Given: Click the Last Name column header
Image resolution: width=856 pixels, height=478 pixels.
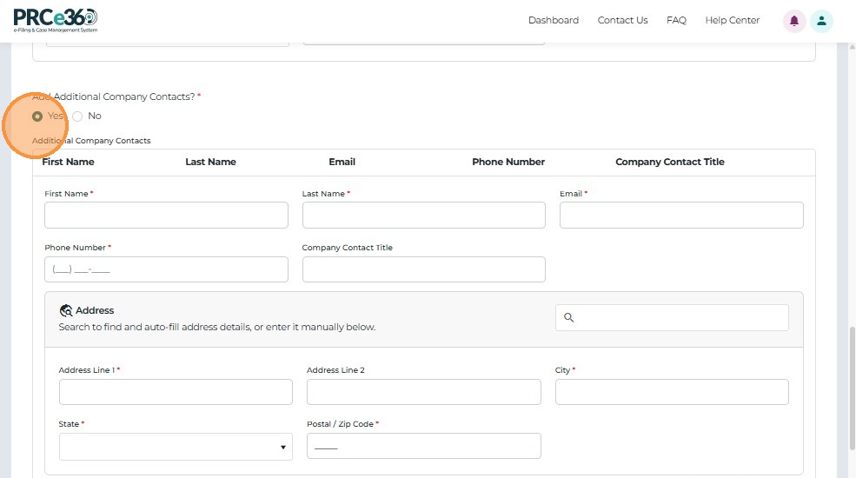Looking at the screenshot, I should [x=210, y=162].
